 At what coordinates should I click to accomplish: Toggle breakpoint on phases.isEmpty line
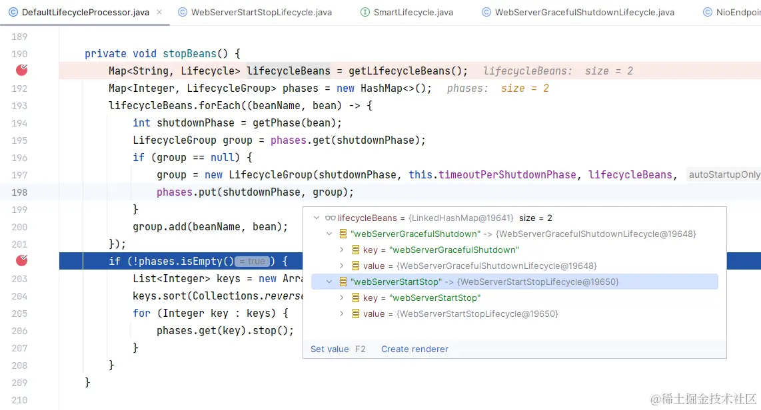[21, 261]
